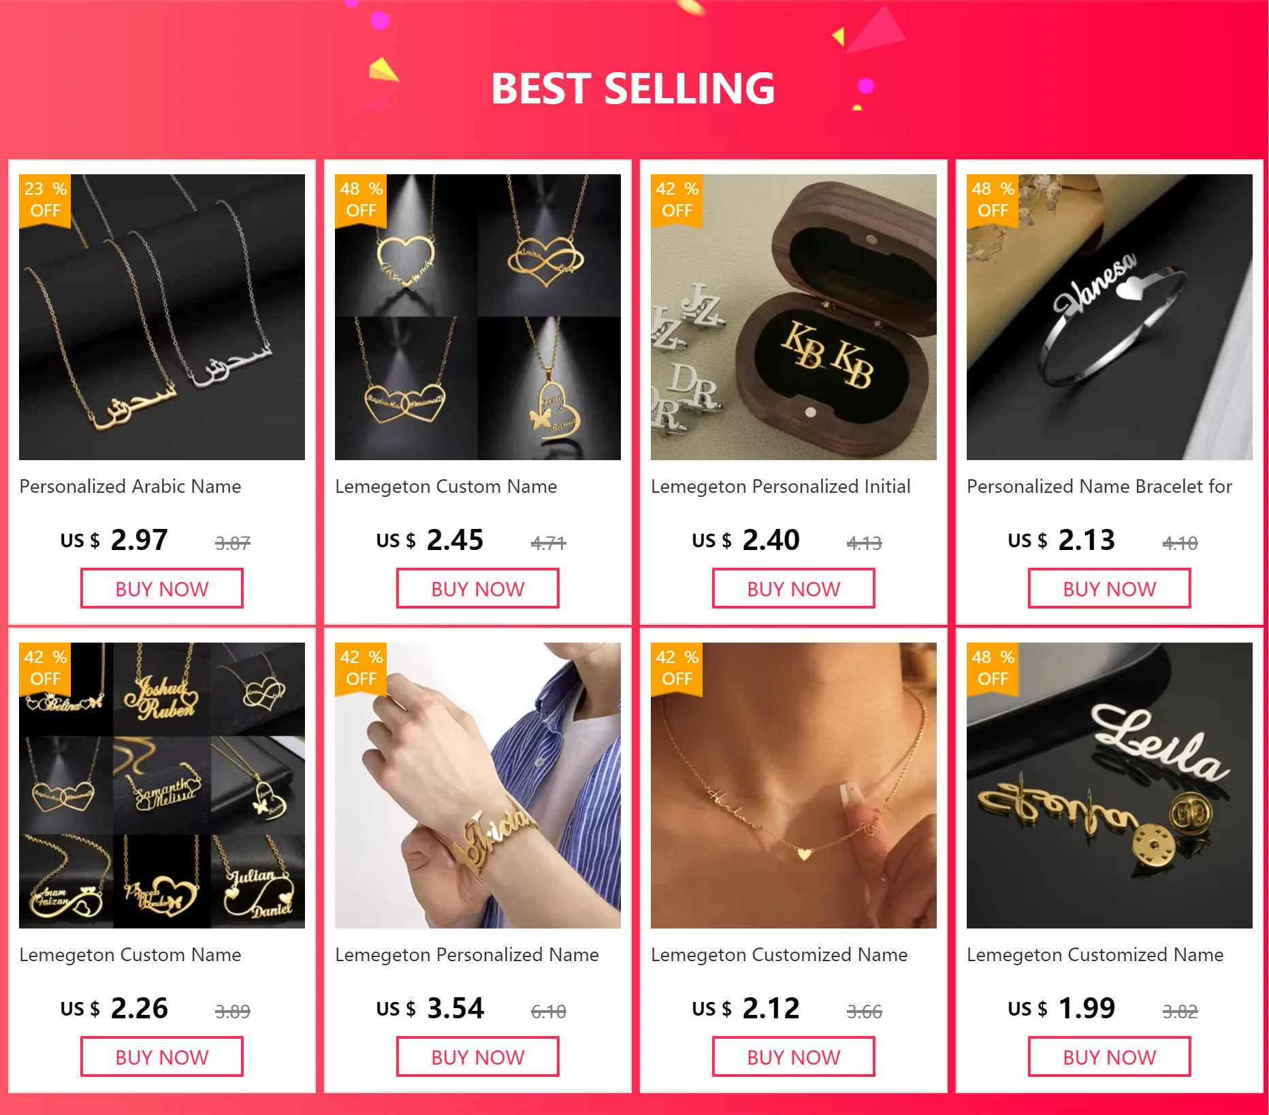This screenshot has width=1269, height=1115.
Task: Click BUY NOW under the $2.97 Arabic necklace
Action: click(162, 589)
